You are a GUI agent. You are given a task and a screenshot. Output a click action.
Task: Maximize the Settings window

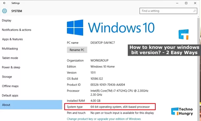[x=186, y=3]
